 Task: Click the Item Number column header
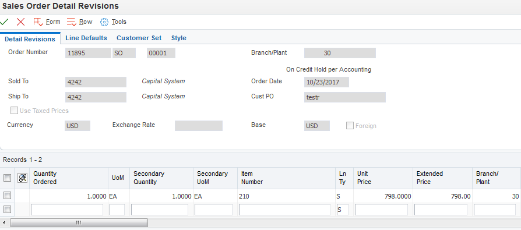[286, 178]
